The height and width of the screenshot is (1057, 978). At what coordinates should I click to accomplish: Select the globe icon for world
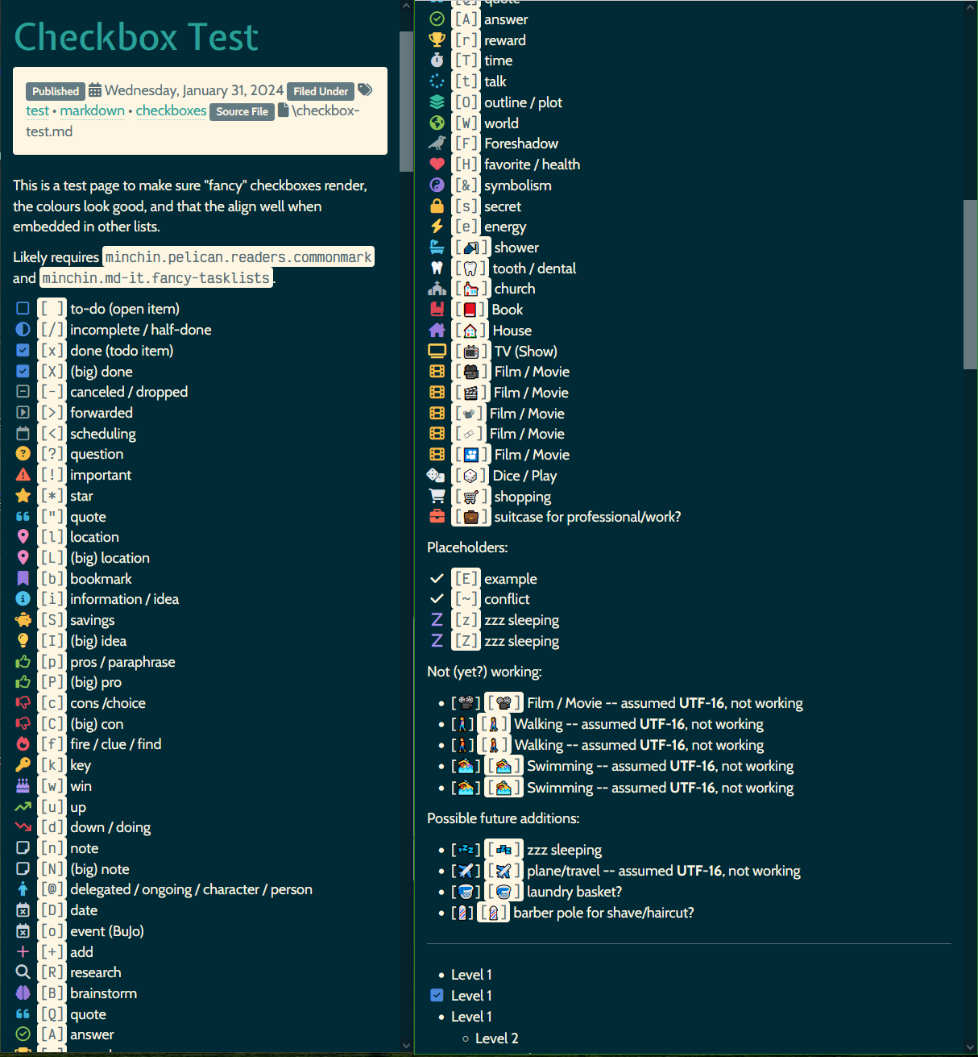[437, 123]
